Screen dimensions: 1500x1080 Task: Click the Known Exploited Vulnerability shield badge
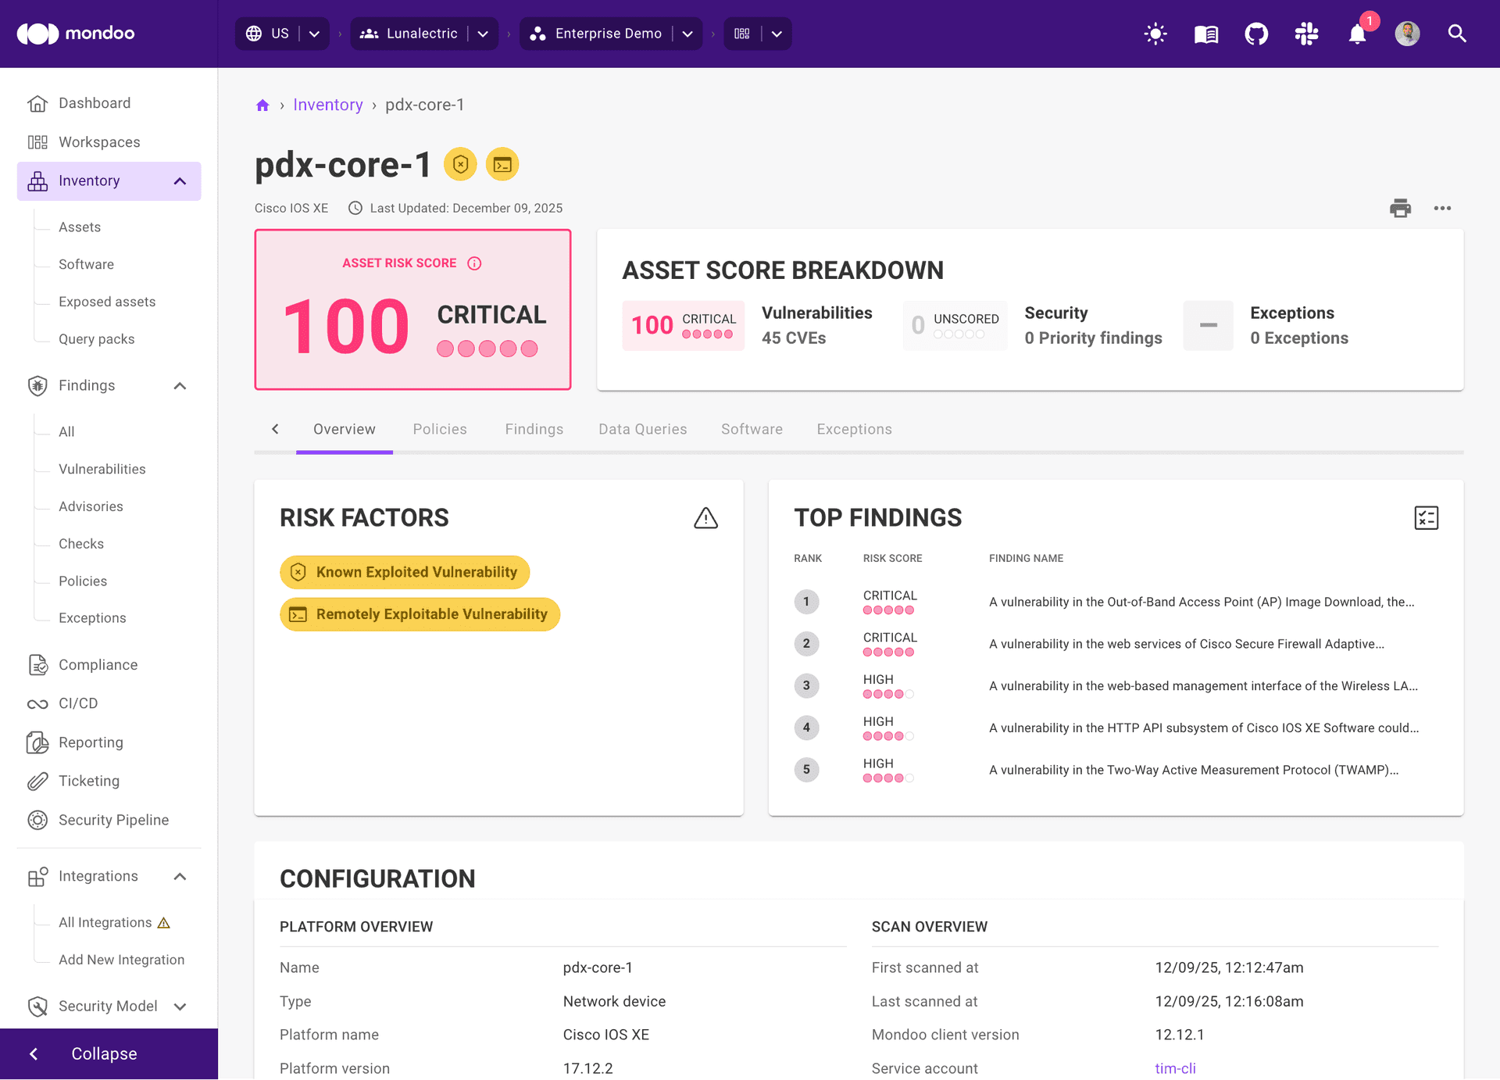[404, 572]
